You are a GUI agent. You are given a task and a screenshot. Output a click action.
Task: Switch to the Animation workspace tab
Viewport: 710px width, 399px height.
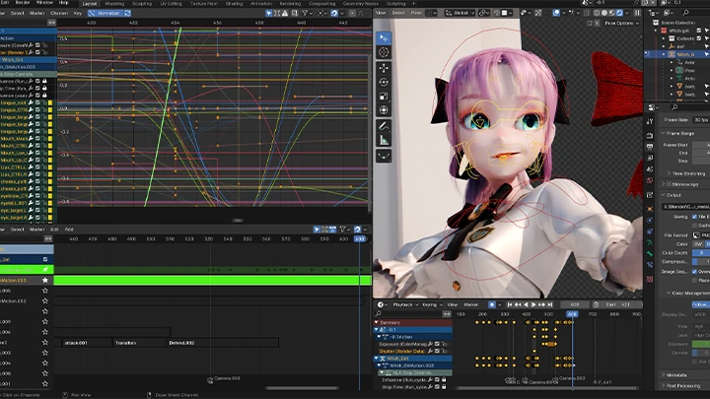[261, 4]
